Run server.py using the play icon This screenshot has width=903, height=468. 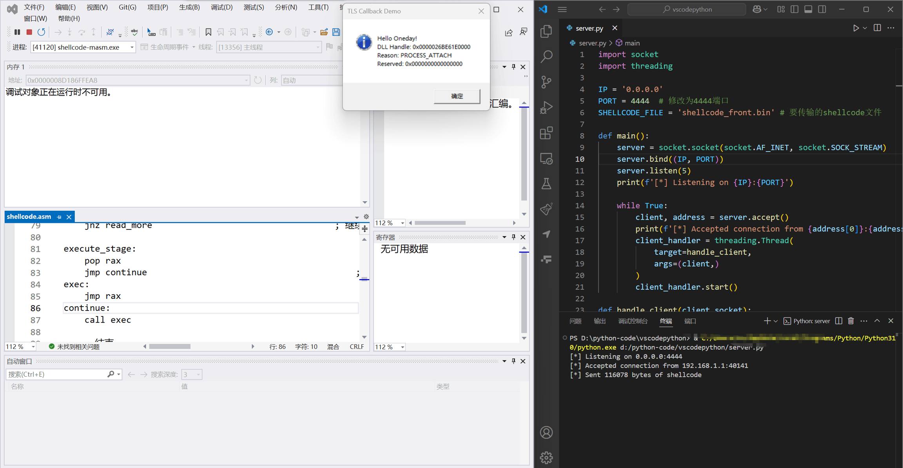click(x=856, y=28)
